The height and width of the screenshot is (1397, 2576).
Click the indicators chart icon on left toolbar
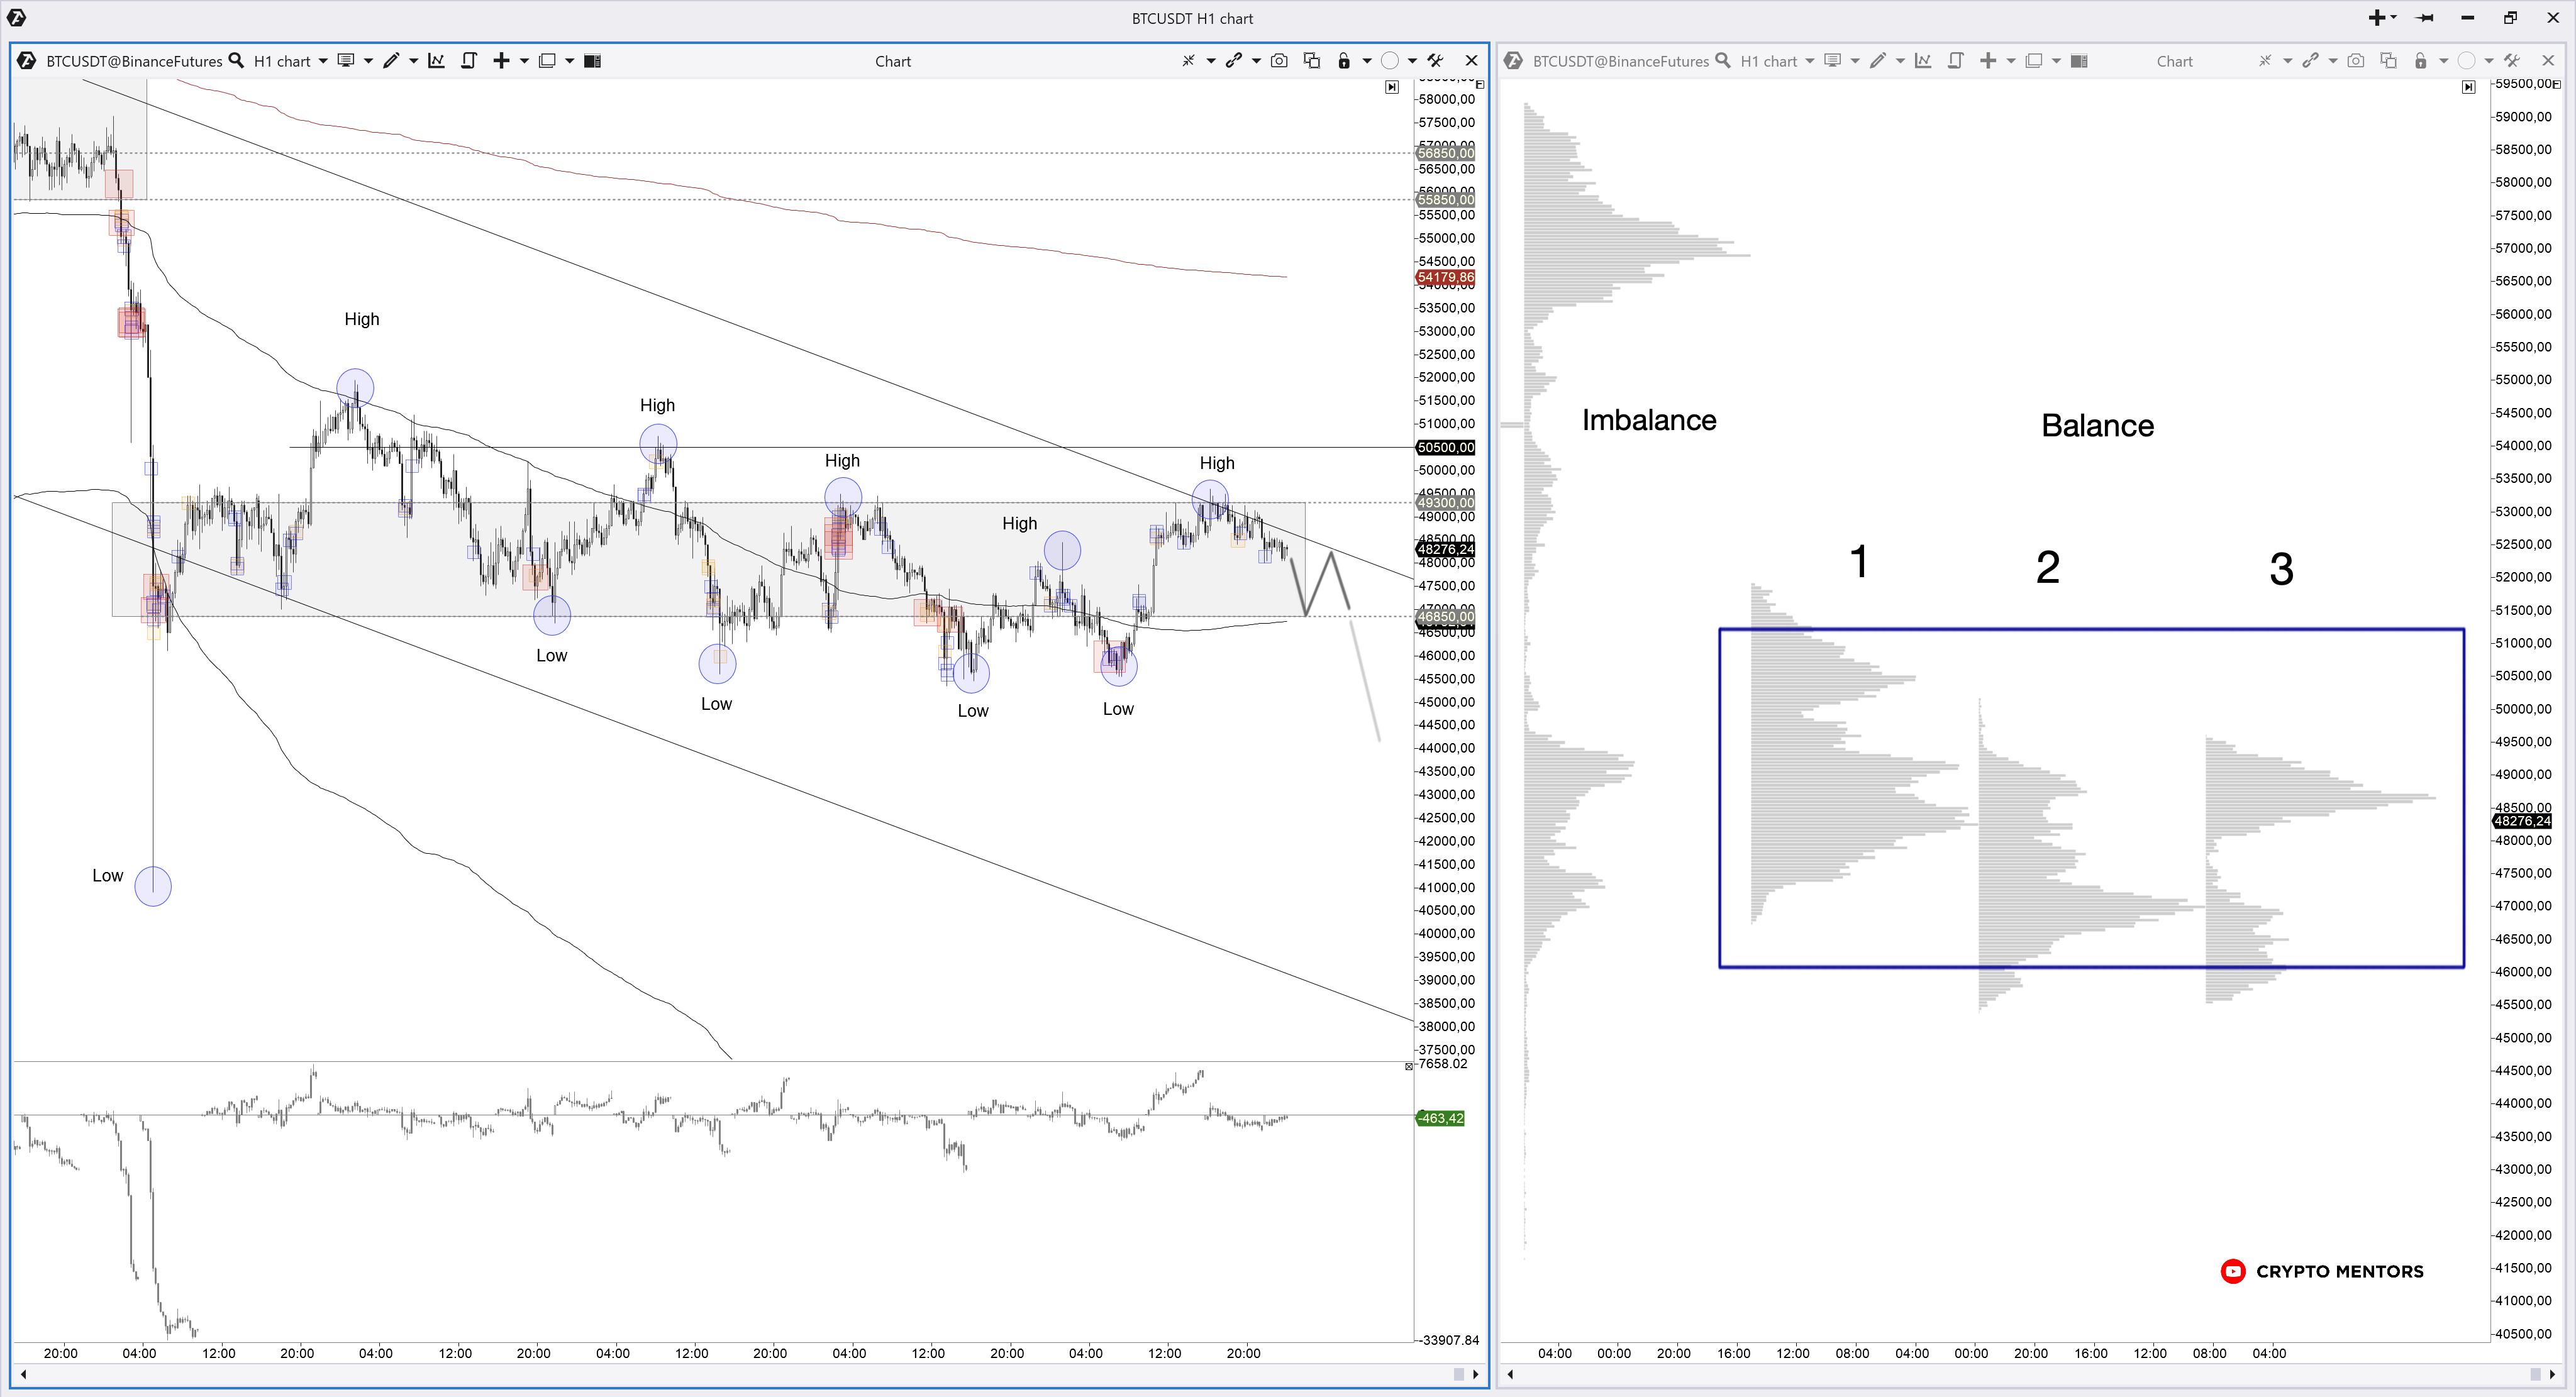pos(436,61)
